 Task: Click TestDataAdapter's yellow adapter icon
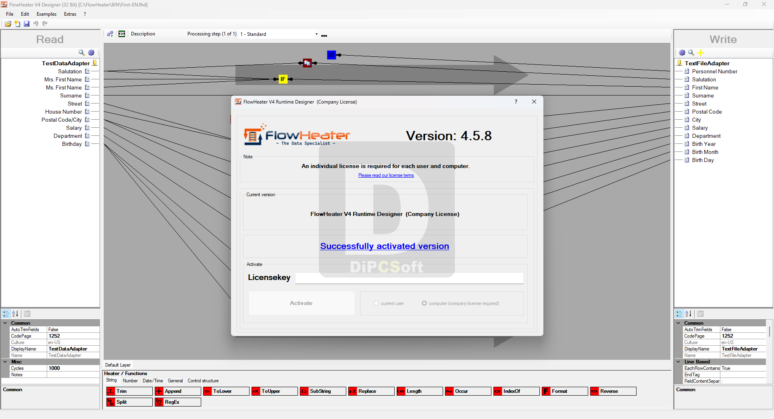(x=95, y=63)
